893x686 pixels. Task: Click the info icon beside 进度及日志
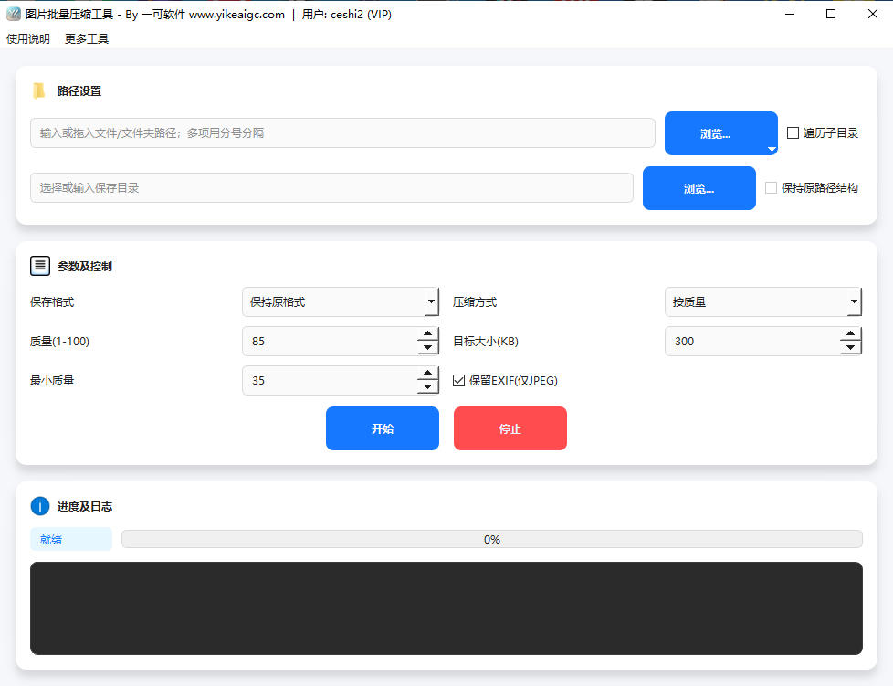pyautogui.click(x=40, y=506)
